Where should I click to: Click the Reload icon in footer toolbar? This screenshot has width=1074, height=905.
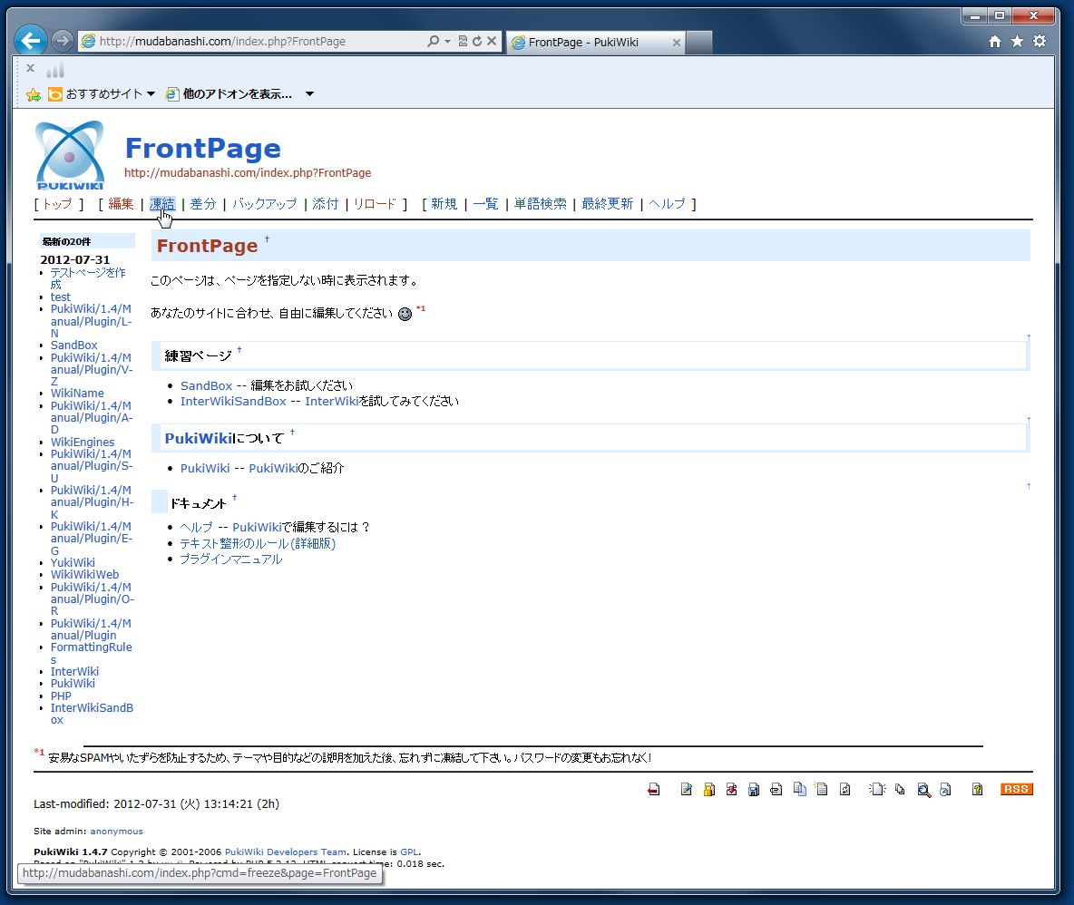click(845, 790)
